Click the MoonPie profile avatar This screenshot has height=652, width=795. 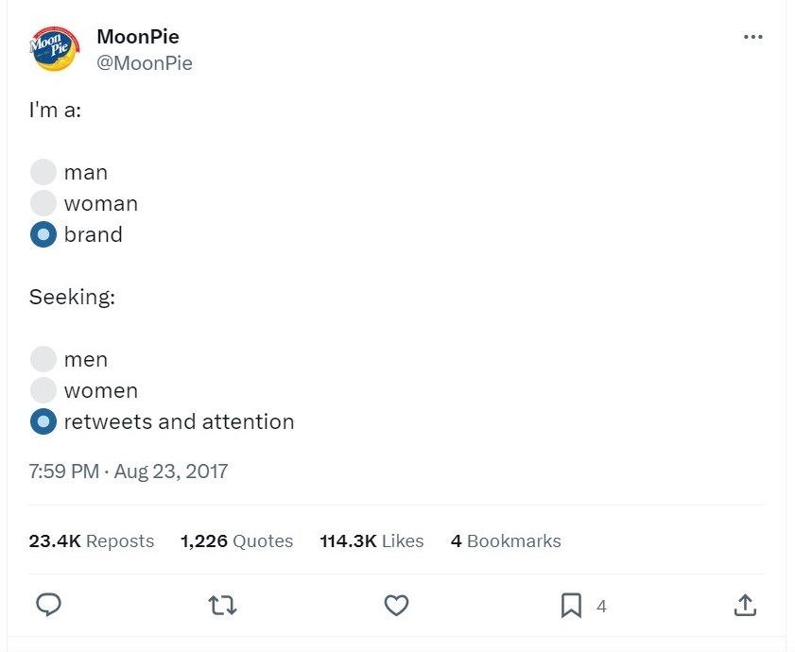[x=54, y=49]
